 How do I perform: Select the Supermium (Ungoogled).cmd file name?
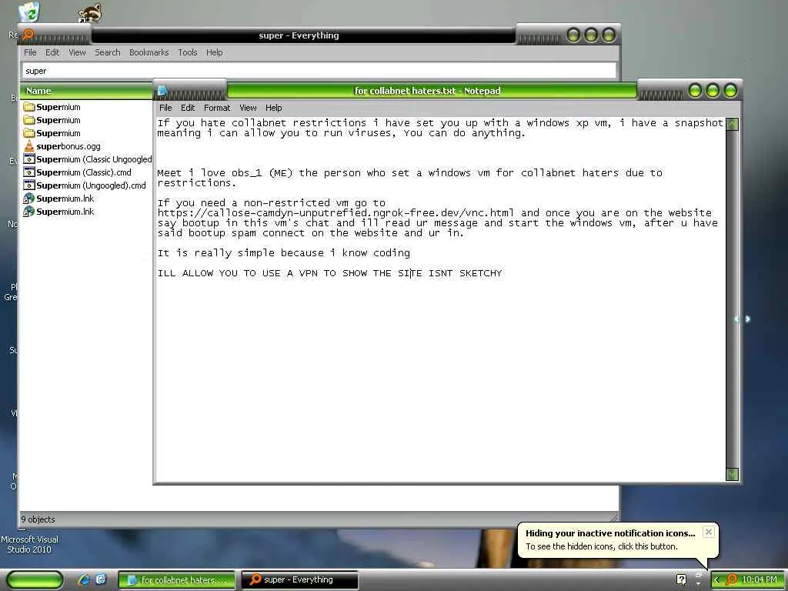[91, 185]
